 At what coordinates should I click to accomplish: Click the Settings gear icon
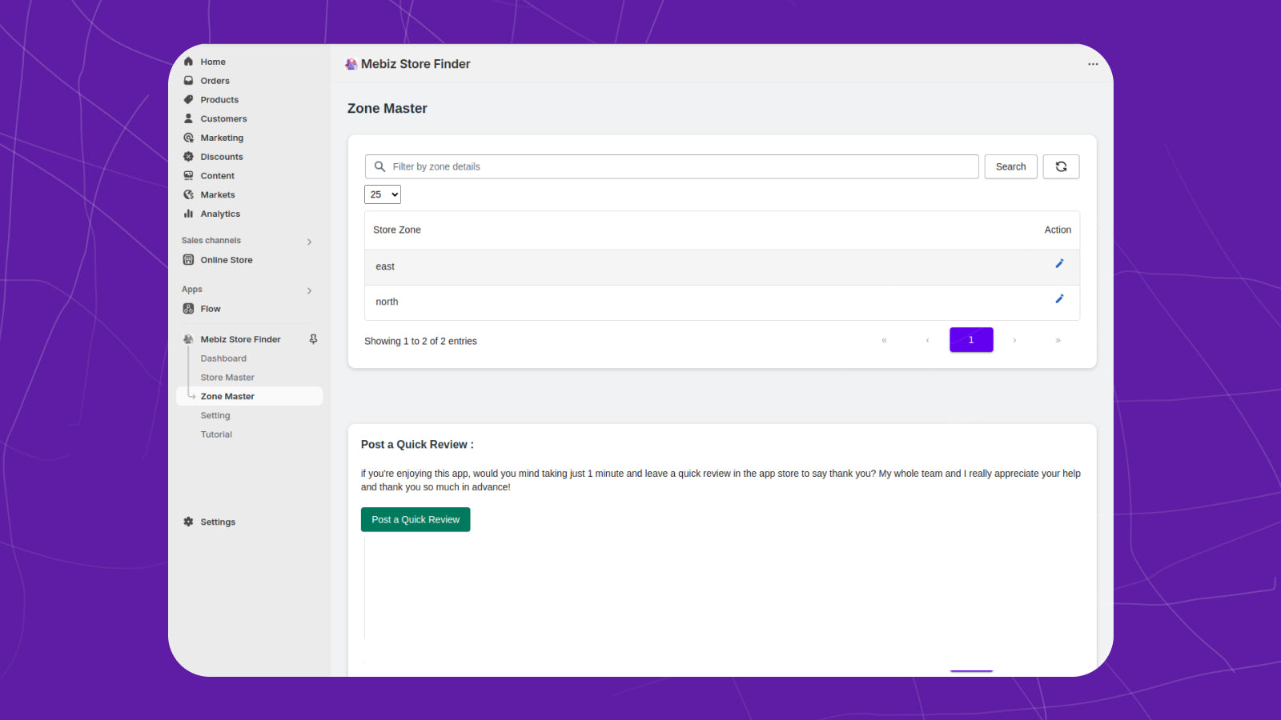188,522
